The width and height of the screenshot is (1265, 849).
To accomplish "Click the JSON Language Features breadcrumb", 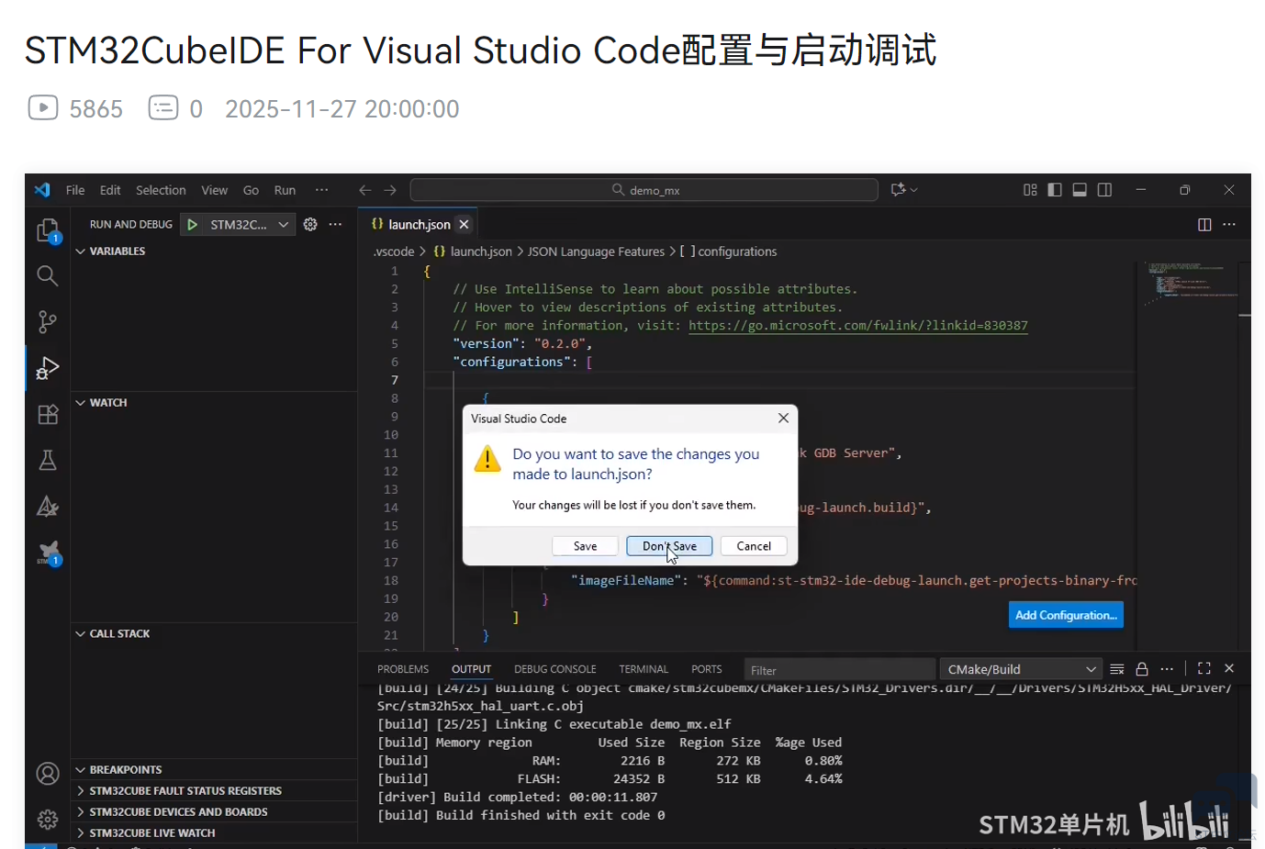I will coord(596,251).
